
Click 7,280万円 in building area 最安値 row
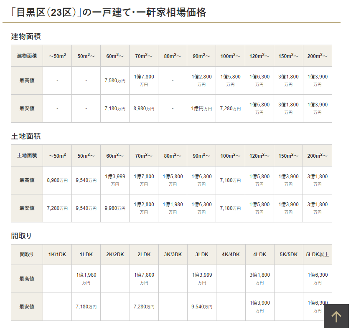(230, 108)
